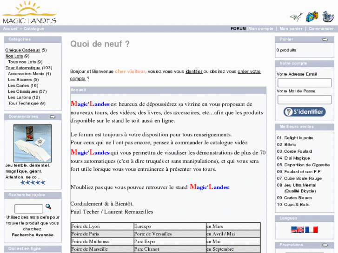Open best seller Jeu Ultra Mental

click(300, 188)
